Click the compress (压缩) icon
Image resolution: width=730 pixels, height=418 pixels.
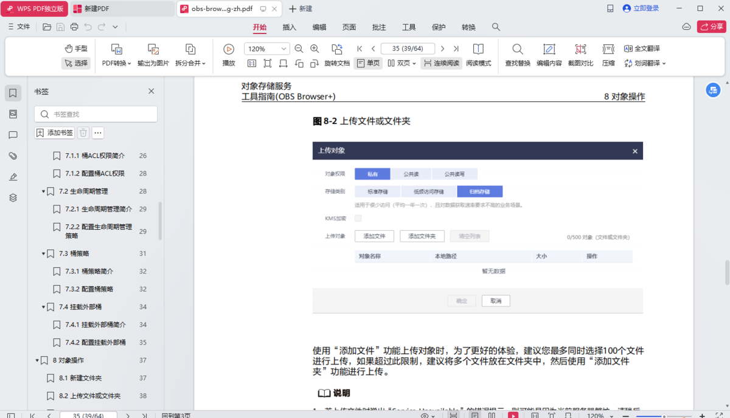(608, 55)
